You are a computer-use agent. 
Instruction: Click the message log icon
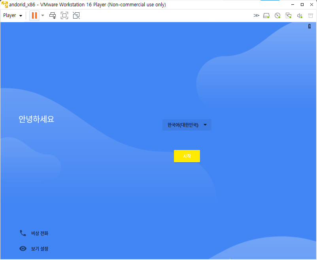click(311, 15)
